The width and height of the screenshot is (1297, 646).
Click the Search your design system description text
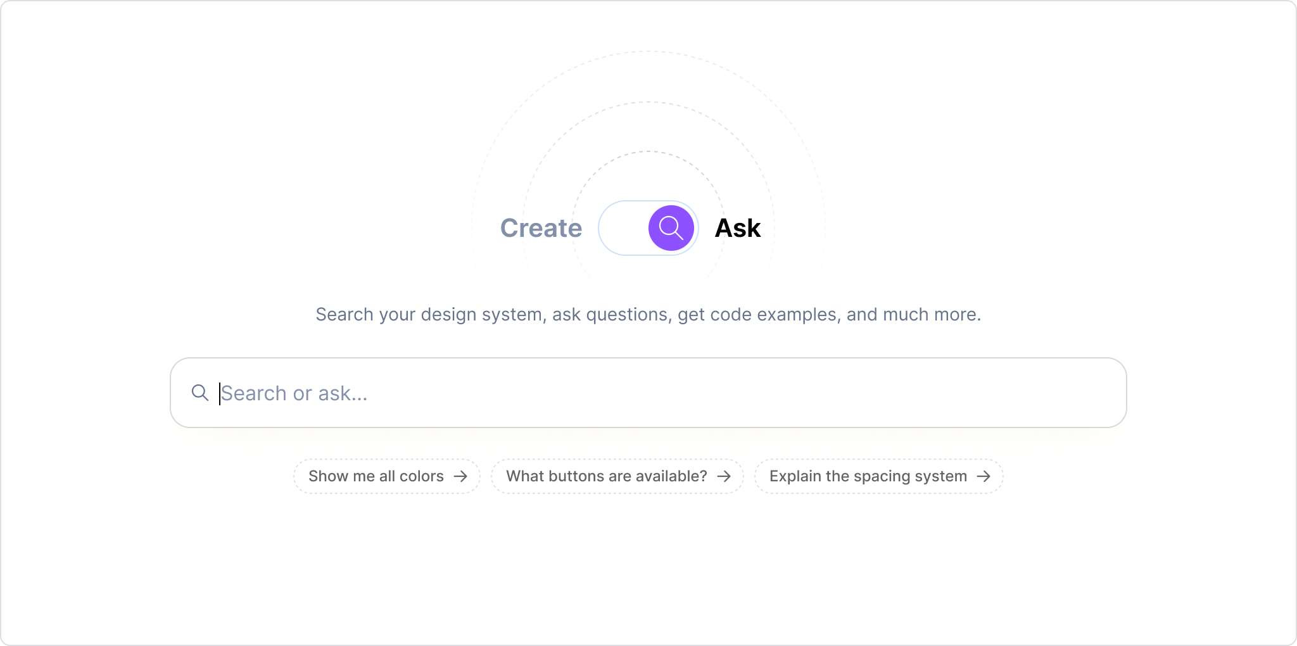[x=648, y=314]
